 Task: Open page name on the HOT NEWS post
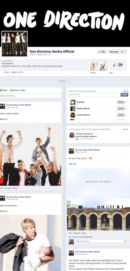87,252
